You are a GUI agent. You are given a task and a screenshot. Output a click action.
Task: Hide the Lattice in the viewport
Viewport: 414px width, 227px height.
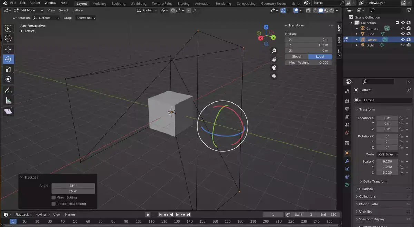[403, 40]
